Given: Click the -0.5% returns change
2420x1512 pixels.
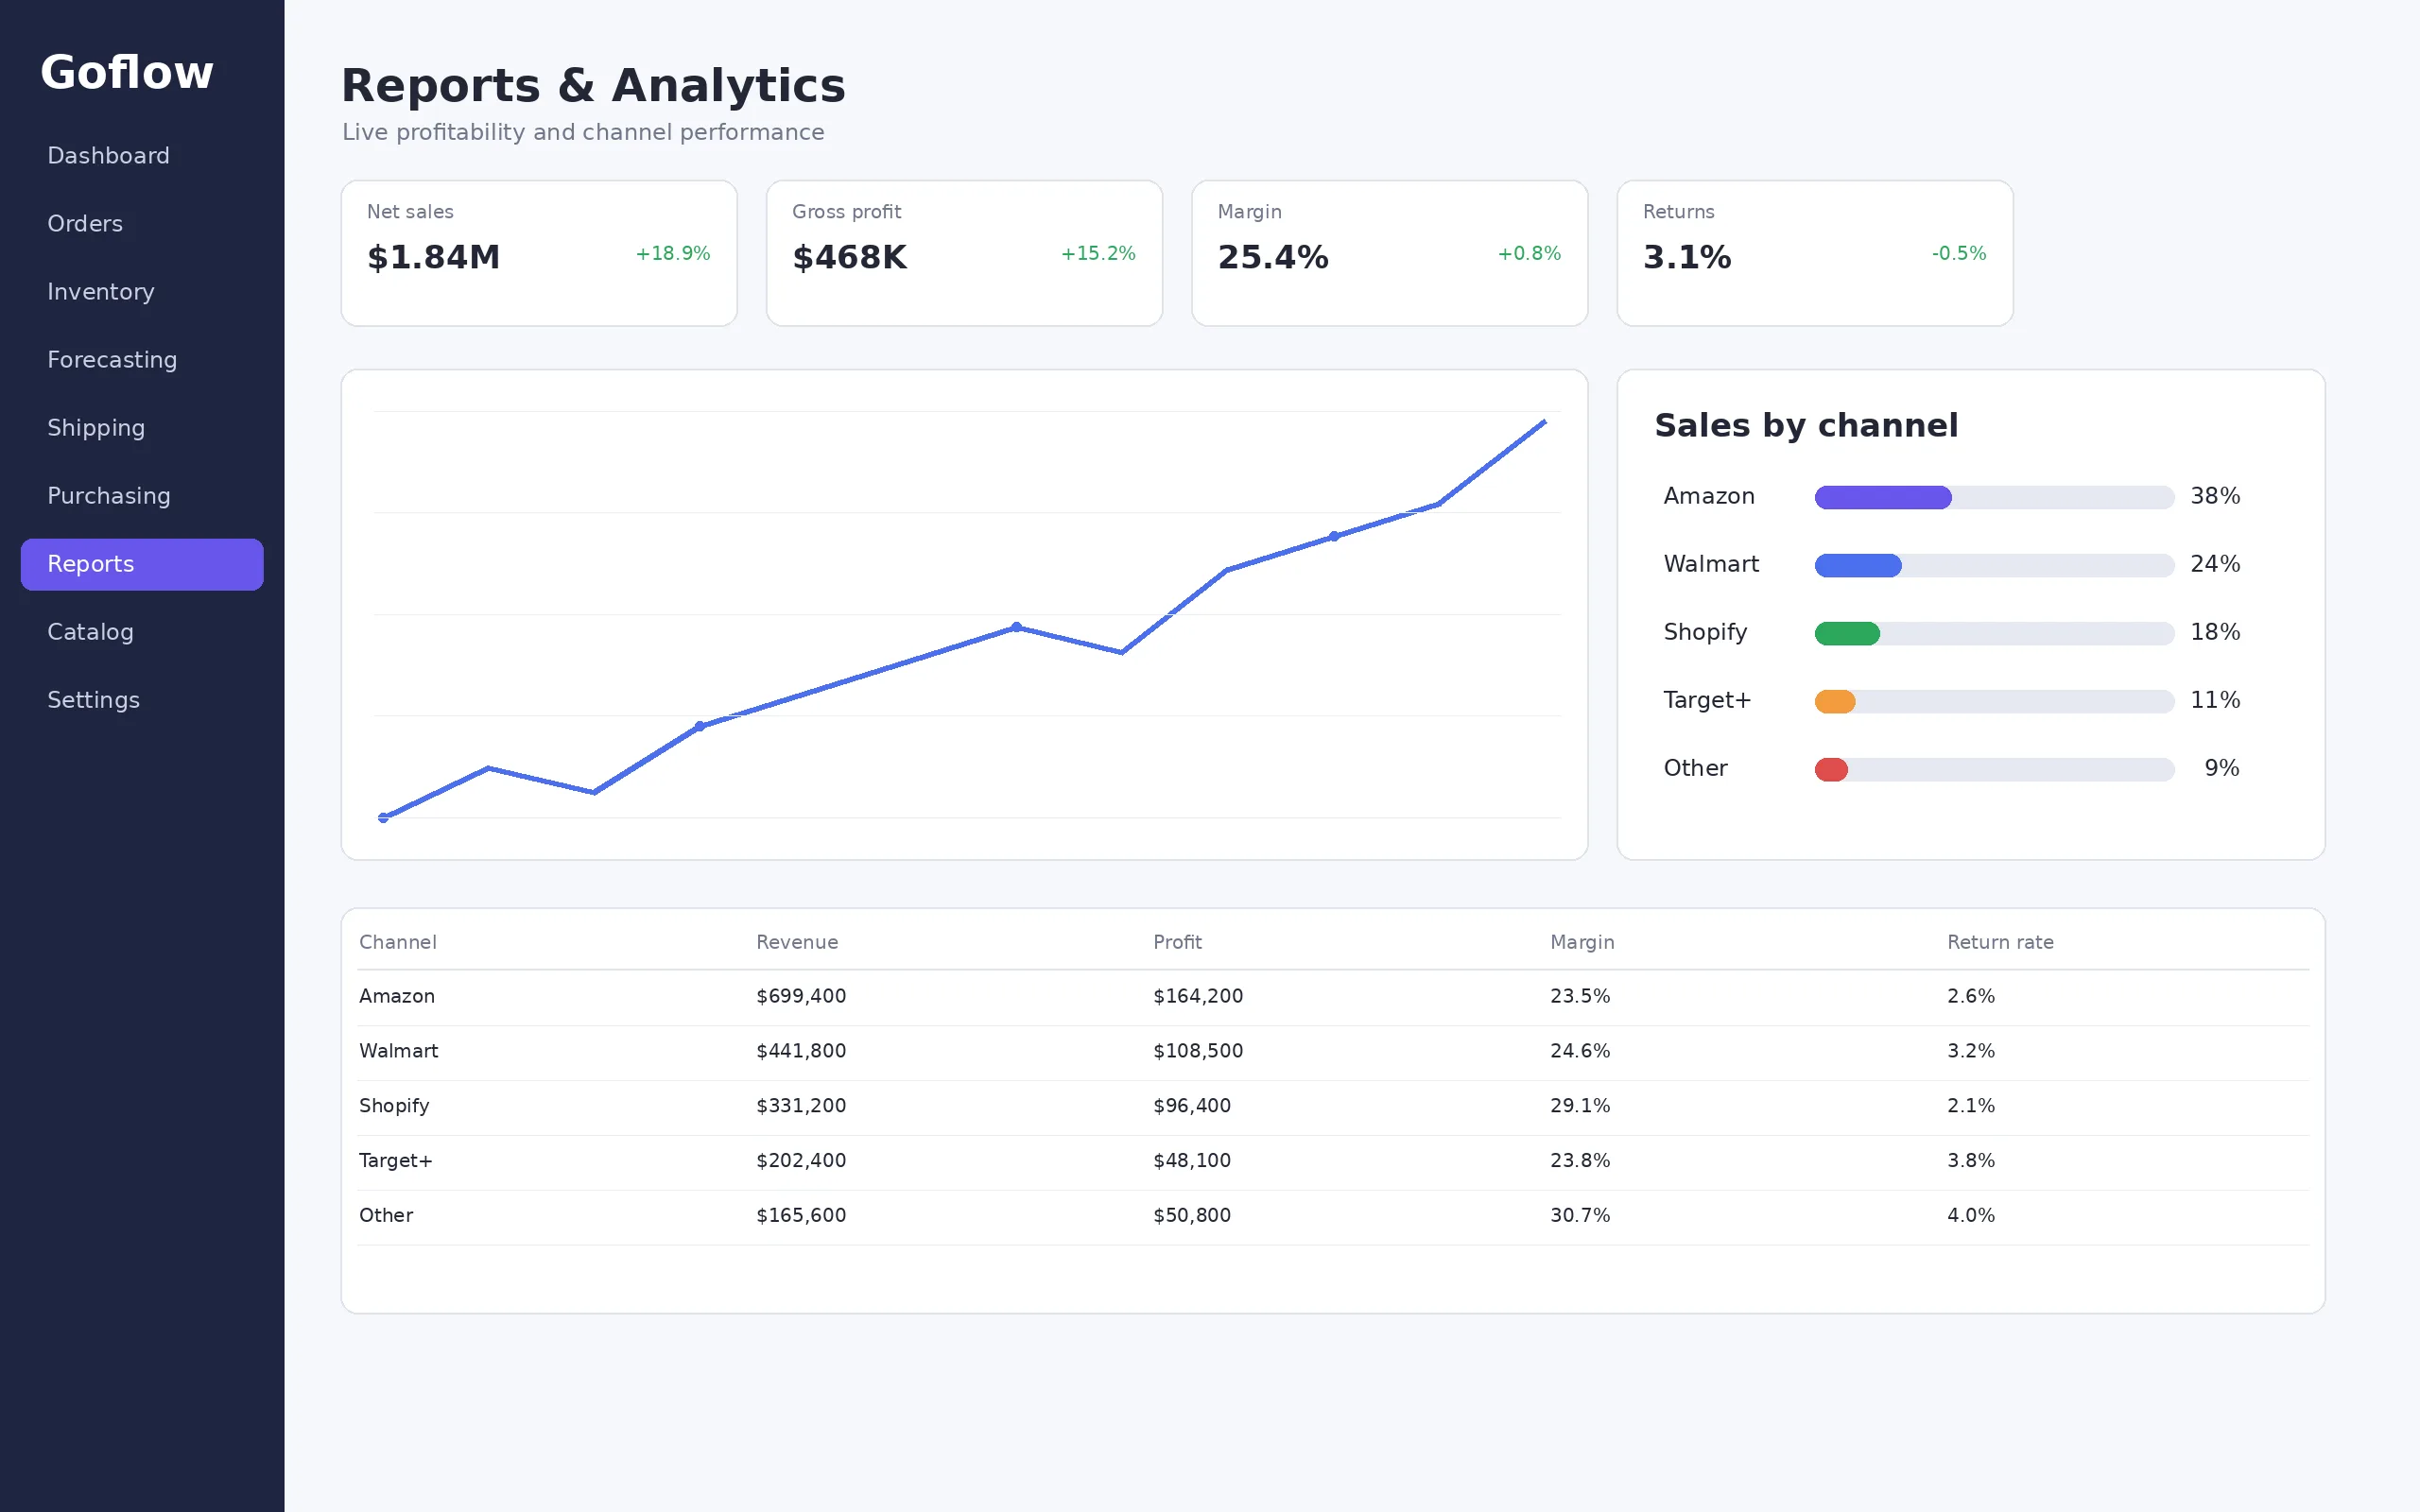Looking at the screenshot, I should click(x=1959, y=254).
